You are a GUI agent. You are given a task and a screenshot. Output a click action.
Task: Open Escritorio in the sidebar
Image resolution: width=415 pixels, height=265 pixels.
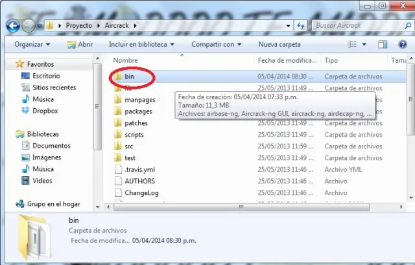pos(46,76)
